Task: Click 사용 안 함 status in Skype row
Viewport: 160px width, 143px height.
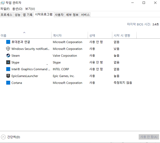Action: (96, 62)
